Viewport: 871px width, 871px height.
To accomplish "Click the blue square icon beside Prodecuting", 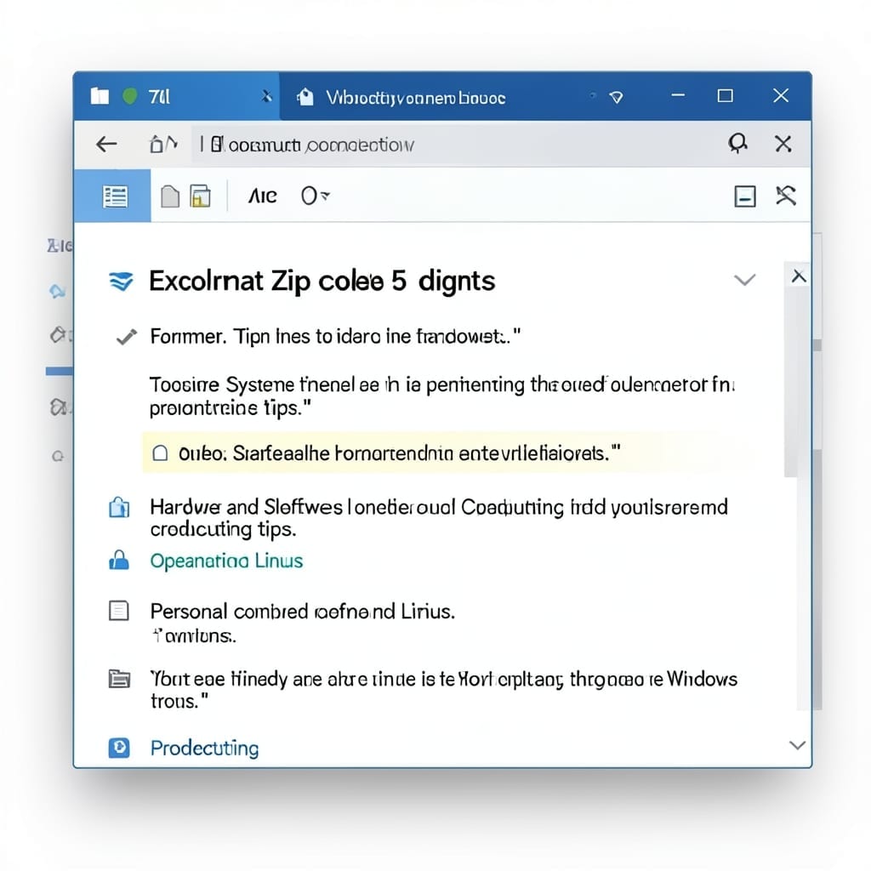I will [119, 748].
